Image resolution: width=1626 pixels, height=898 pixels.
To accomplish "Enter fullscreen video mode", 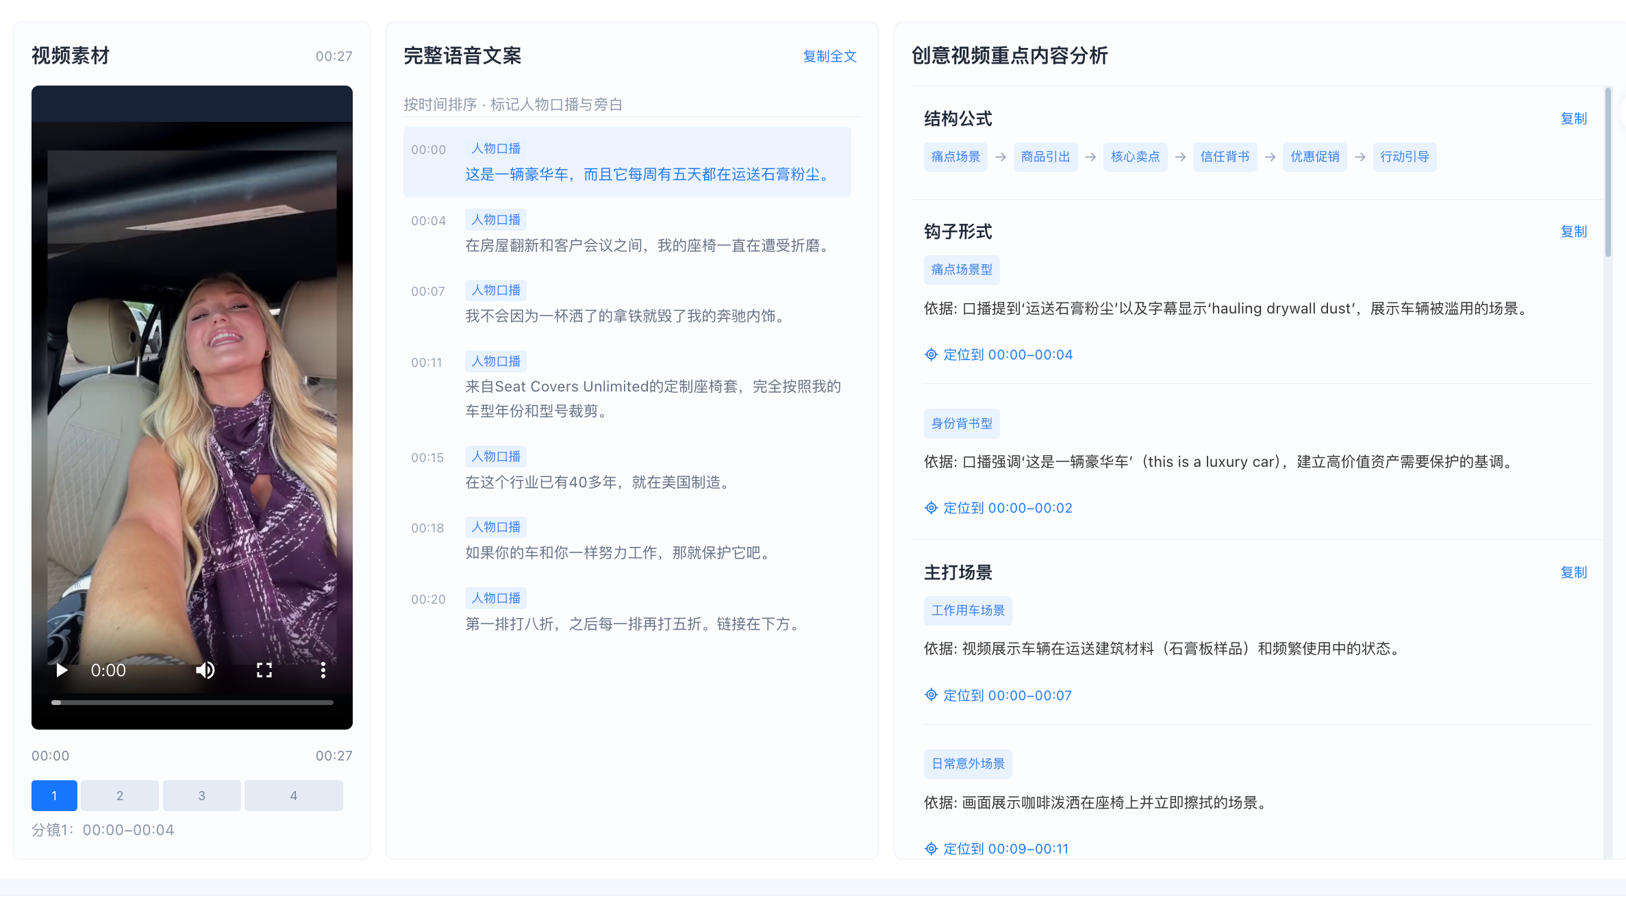I will tap(264, 670).
